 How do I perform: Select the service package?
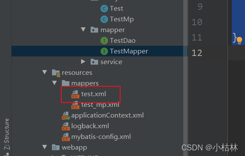(111, 62)
